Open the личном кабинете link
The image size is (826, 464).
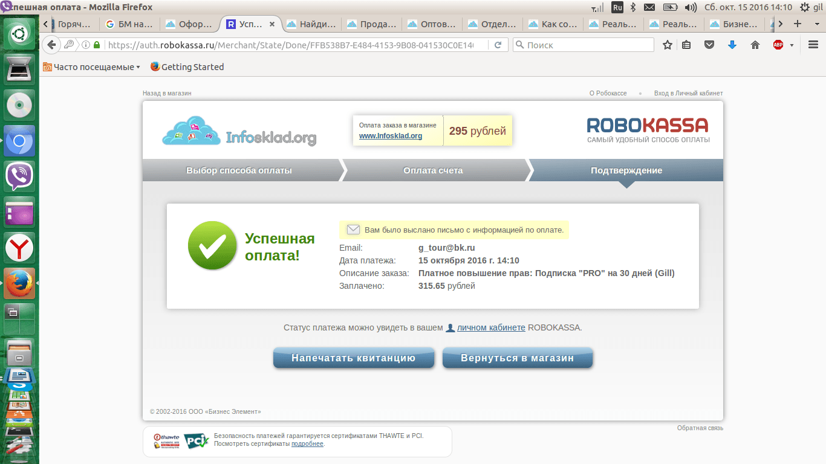click(491, 327)
